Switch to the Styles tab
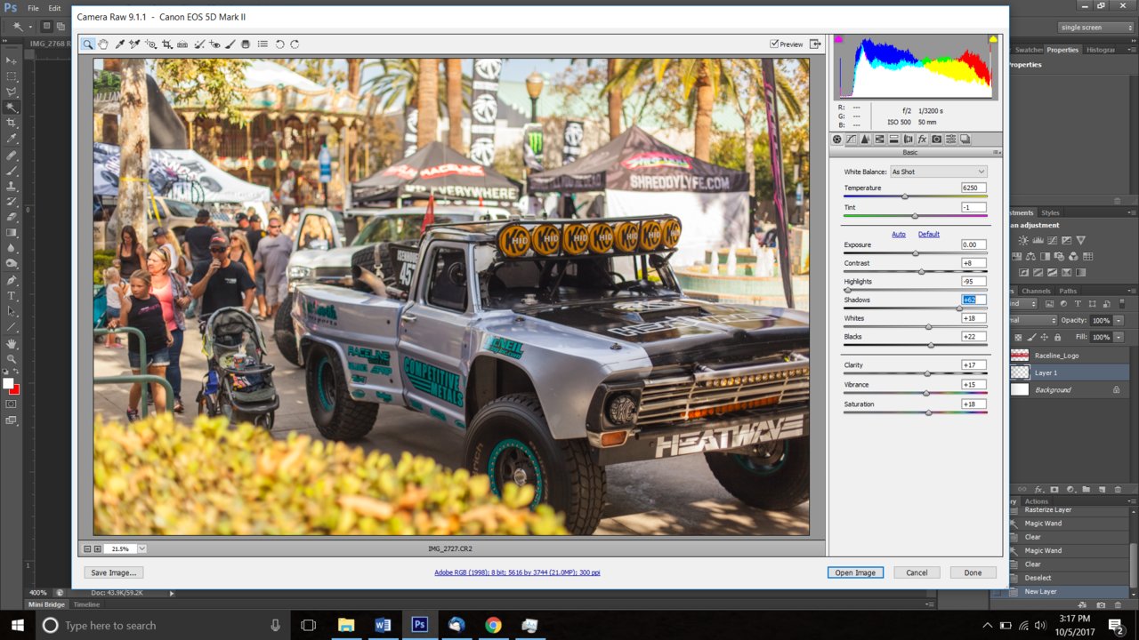This screenshot has width=1139, height=640. tap(1051, 212)
